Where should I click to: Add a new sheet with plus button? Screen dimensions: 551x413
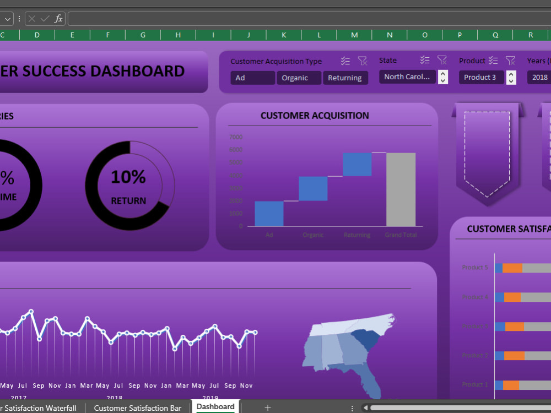[x=268, y=407]
